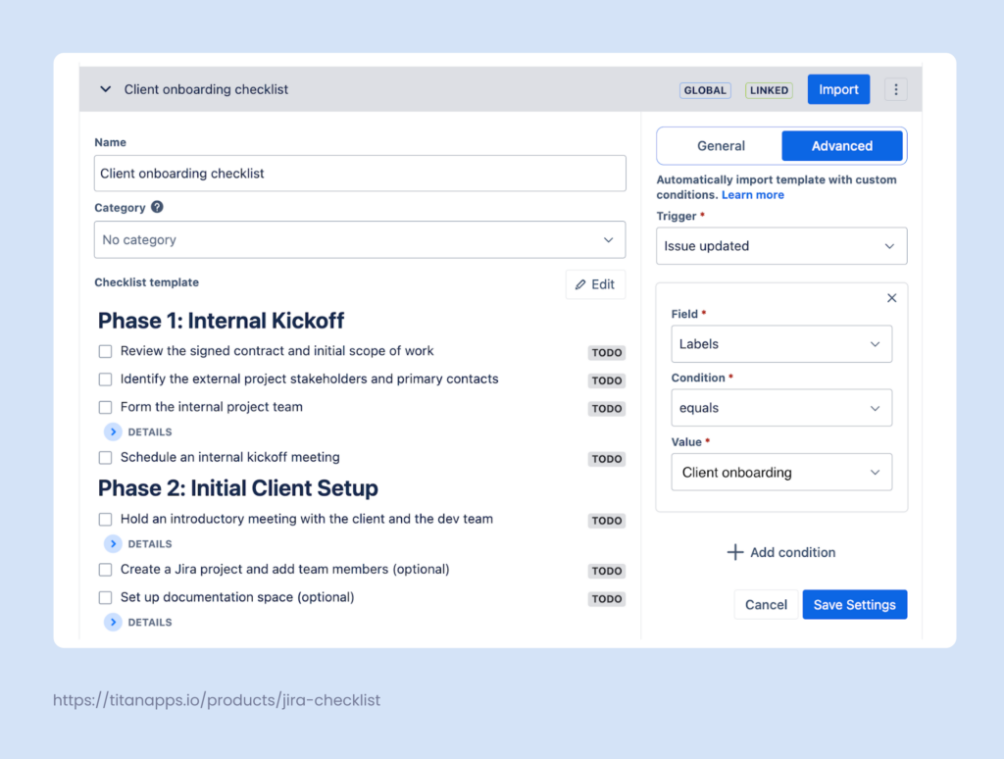Image resolution: width=1004 pixels, height=759 pixels.
Task: Click inside the Name input field
Action: 360,173
